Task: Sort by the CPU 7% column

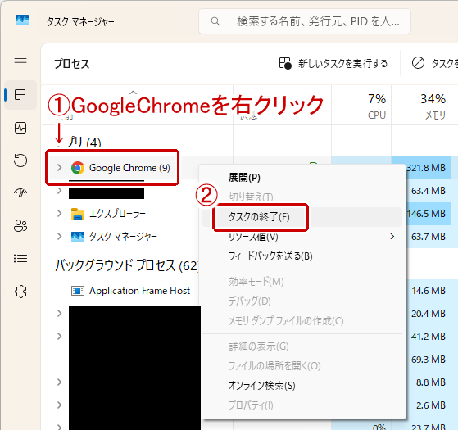Action: coord(361,106)
